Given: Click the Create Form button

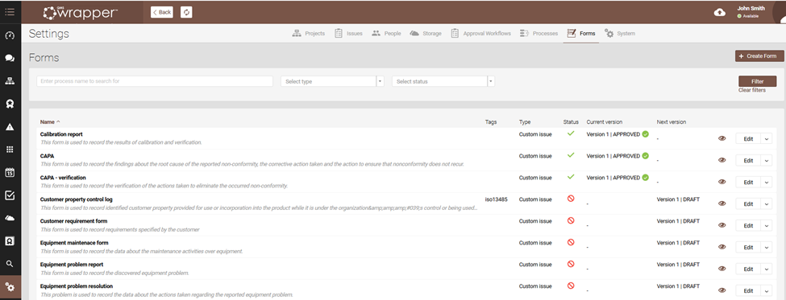Looking at the screenshot, I should coord(759,56).
